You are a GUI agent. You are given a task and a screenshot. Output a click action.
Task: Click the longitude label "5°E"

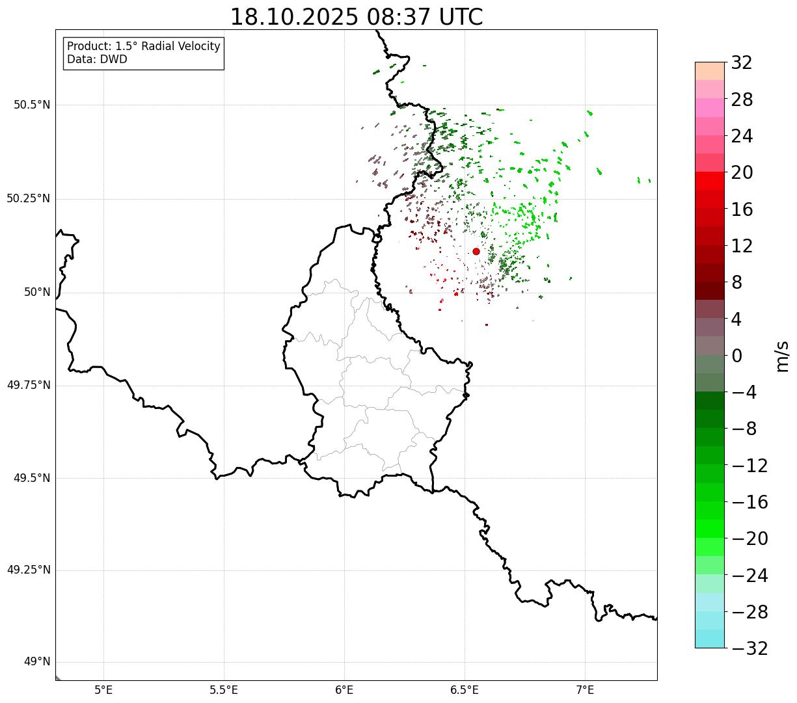click(104, 690)
